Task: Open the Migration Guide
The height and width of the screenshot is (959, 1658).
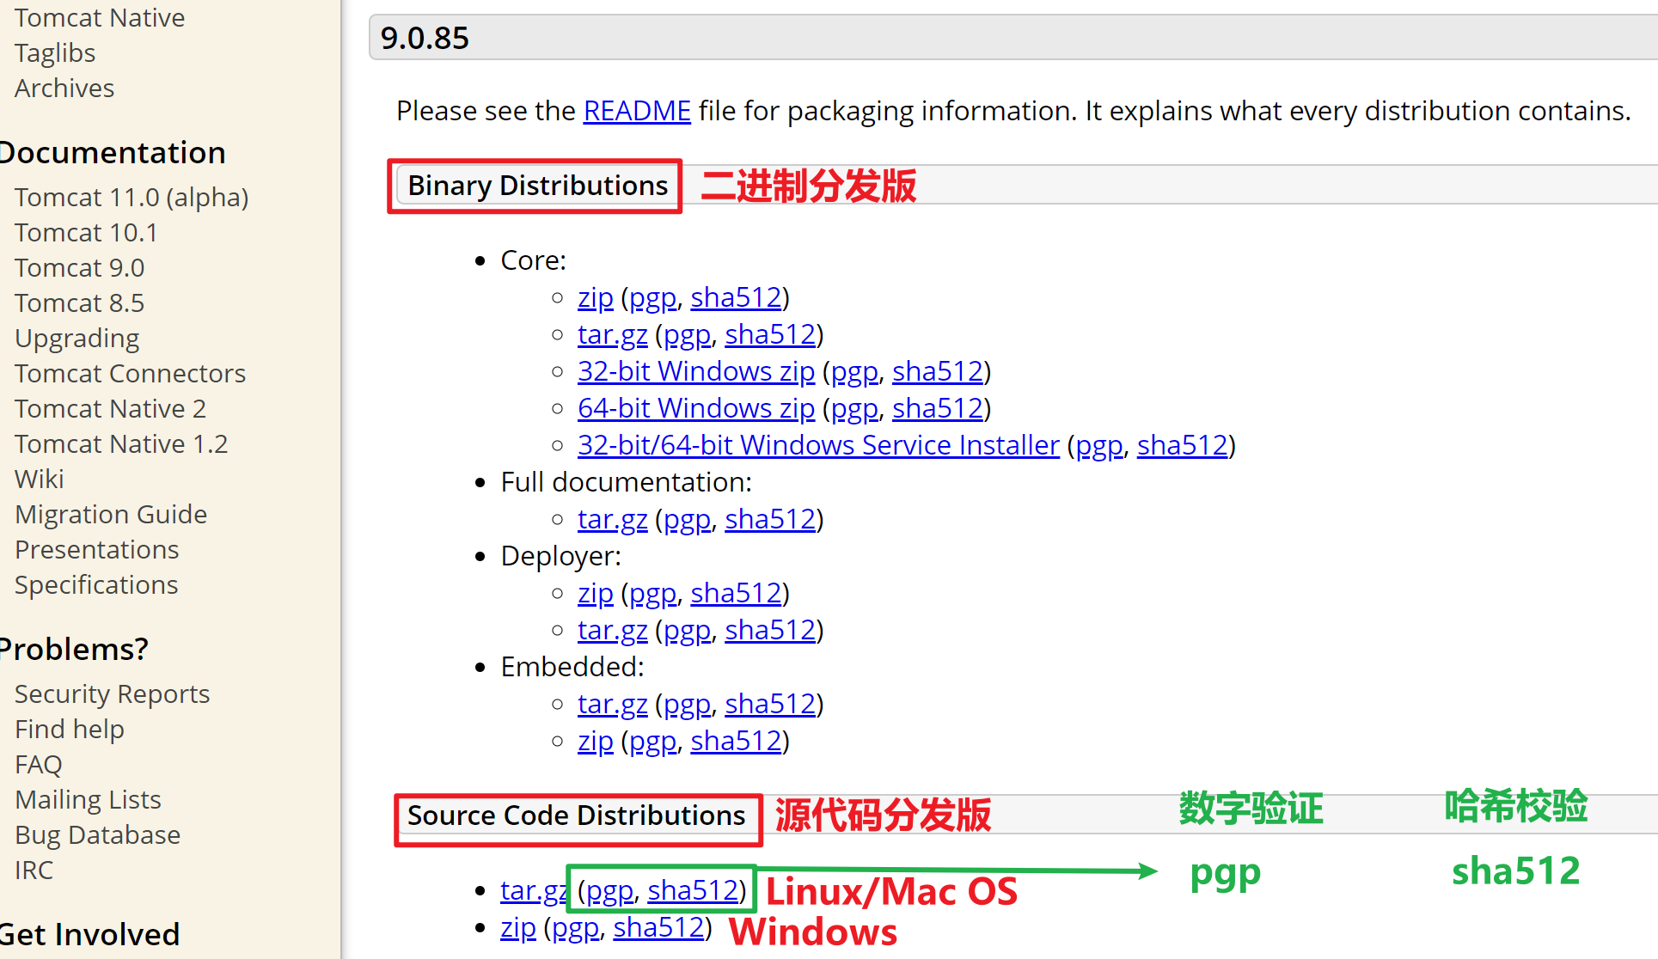Action: click(x=111, y=514)
